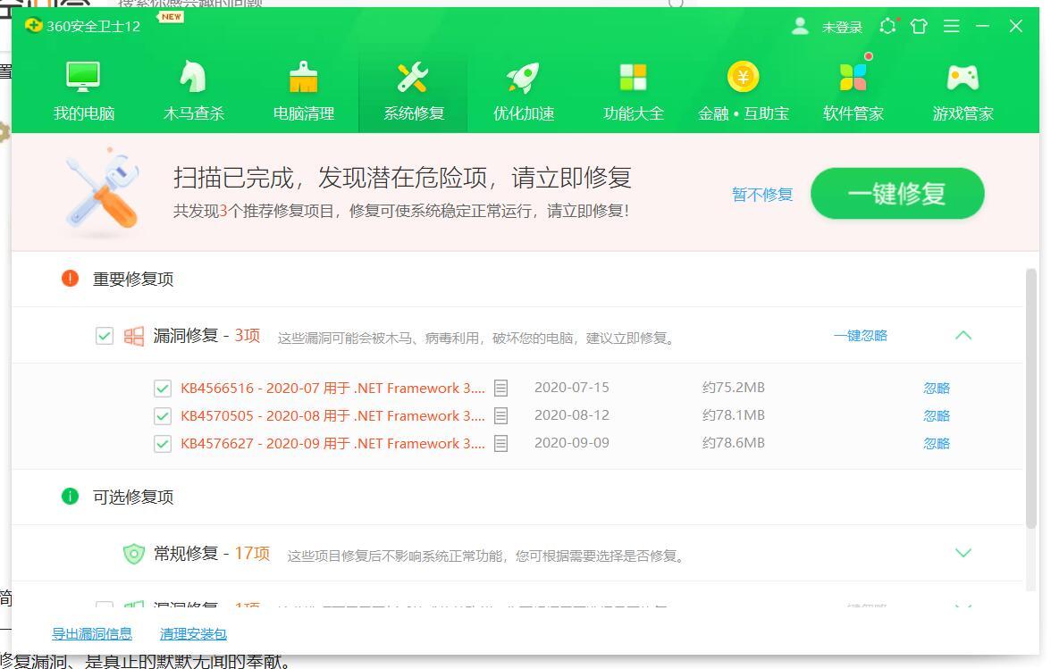This screenshot has height=669, width=1051.
Task: Minimize the 360安全卫士 window
Action: 983,26
